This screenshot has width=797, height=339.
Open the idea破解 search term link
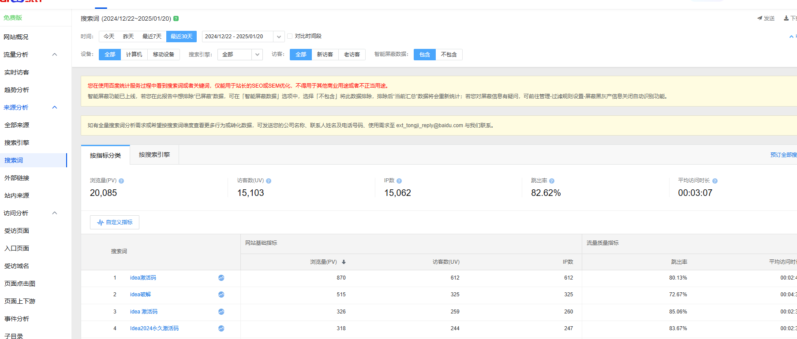coord(140,295)
